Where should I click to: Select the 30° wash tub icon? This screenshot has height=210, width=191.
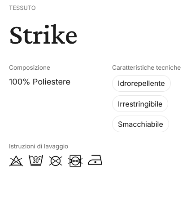(36, 161)
